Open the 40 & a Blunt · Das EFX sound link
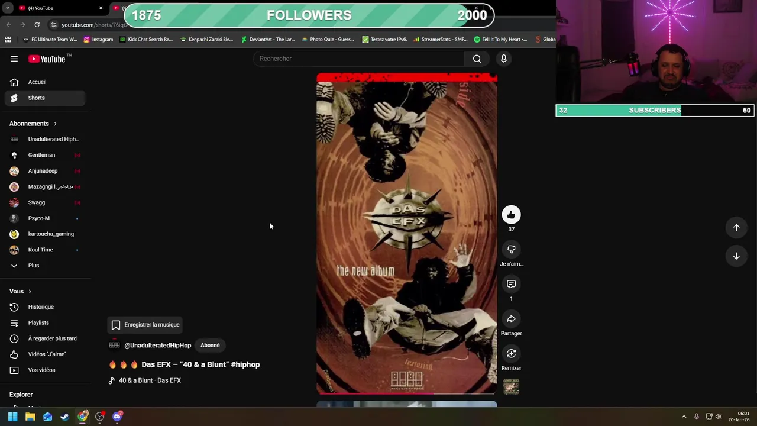Image resolution: width=757 pixels, height=426 pixels. click(145, 380)
